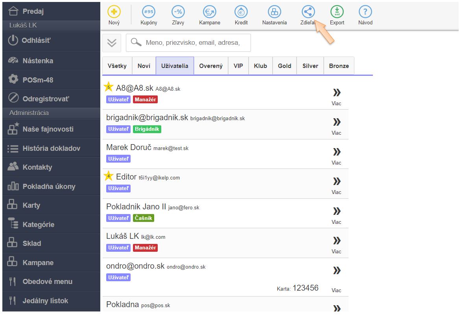Expand the double-chevron filter panel
The width and height of the screenshot is (461, 315).
pyautogui.click(x=112, y=43)
